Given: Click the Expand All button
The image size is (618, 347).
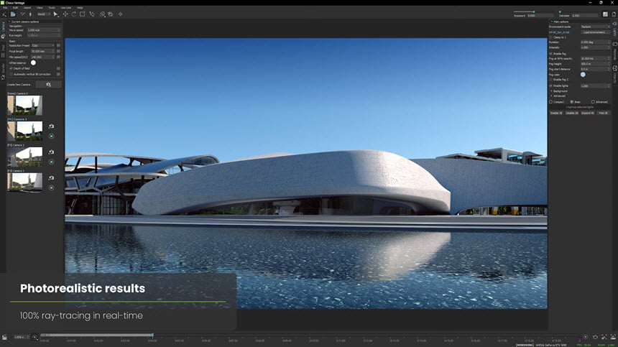Looking at the screenshot, I should click(x=587, y=113).
